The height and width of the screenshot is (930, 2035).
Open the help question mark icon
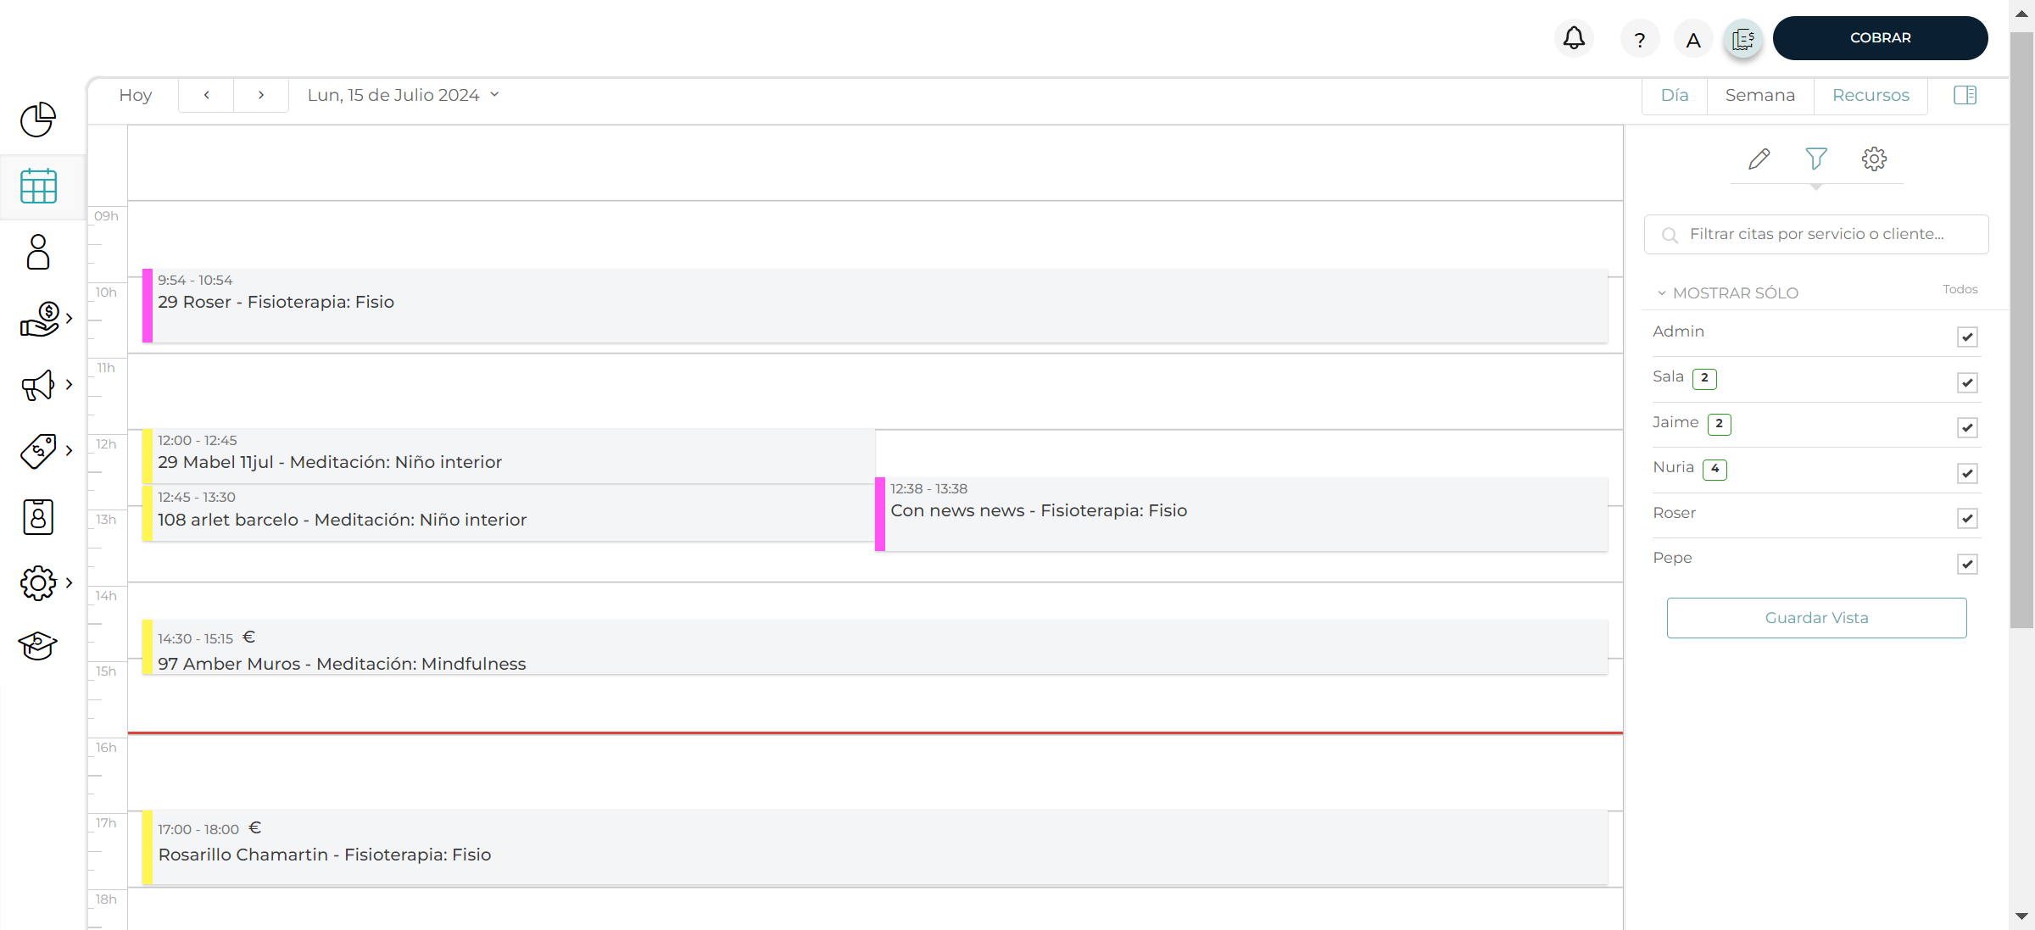click(x=1640, y=39)
